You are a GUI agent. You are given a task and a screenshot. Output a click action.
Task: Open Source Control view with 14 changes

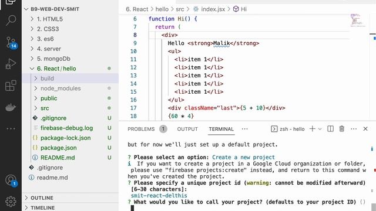coord(11,43)
